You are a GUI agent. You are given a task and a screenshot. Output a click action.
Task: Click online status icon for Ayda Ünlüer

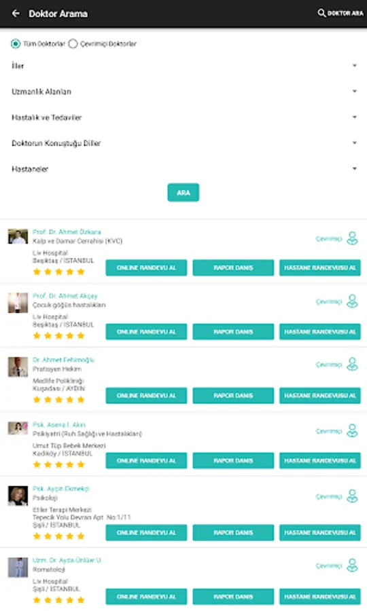(352, 565)
